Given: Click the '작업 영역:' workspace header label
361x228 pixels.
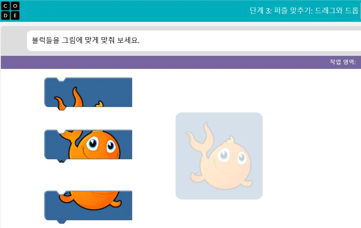Looking at the screenshot, I should 343,62.
